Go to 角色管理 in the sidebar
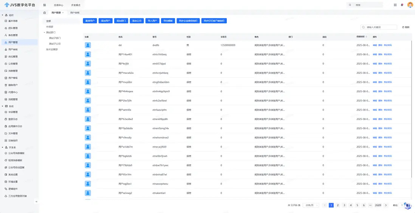The width and height of the screenshot is (415, 213). pos(13,35)
